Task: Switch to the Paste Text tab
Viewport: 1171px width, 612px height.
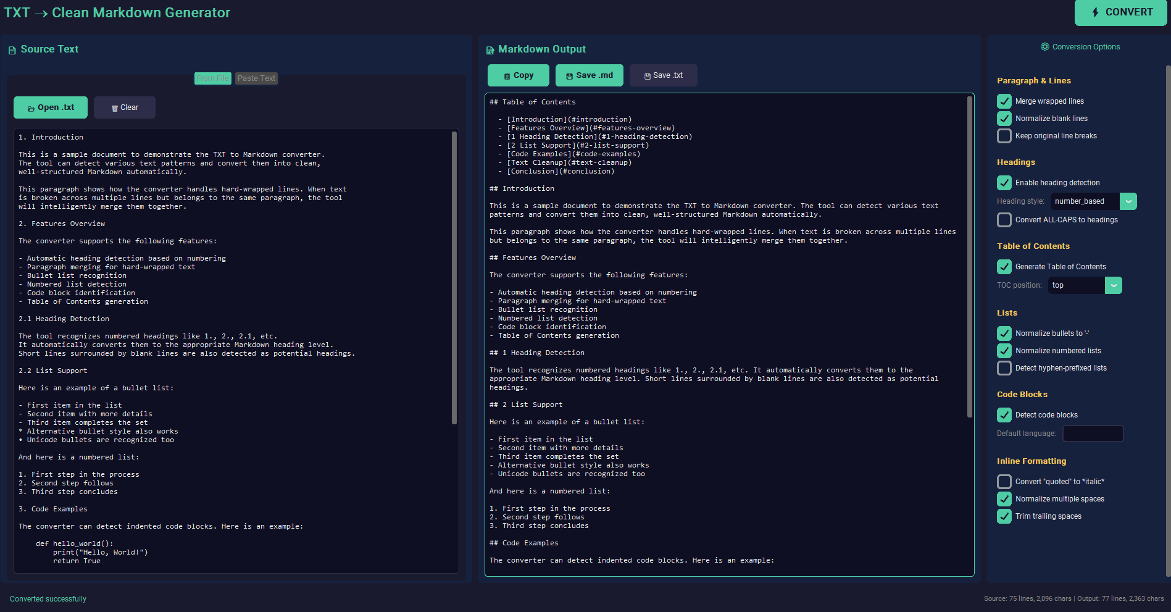Action: point(256,78)
